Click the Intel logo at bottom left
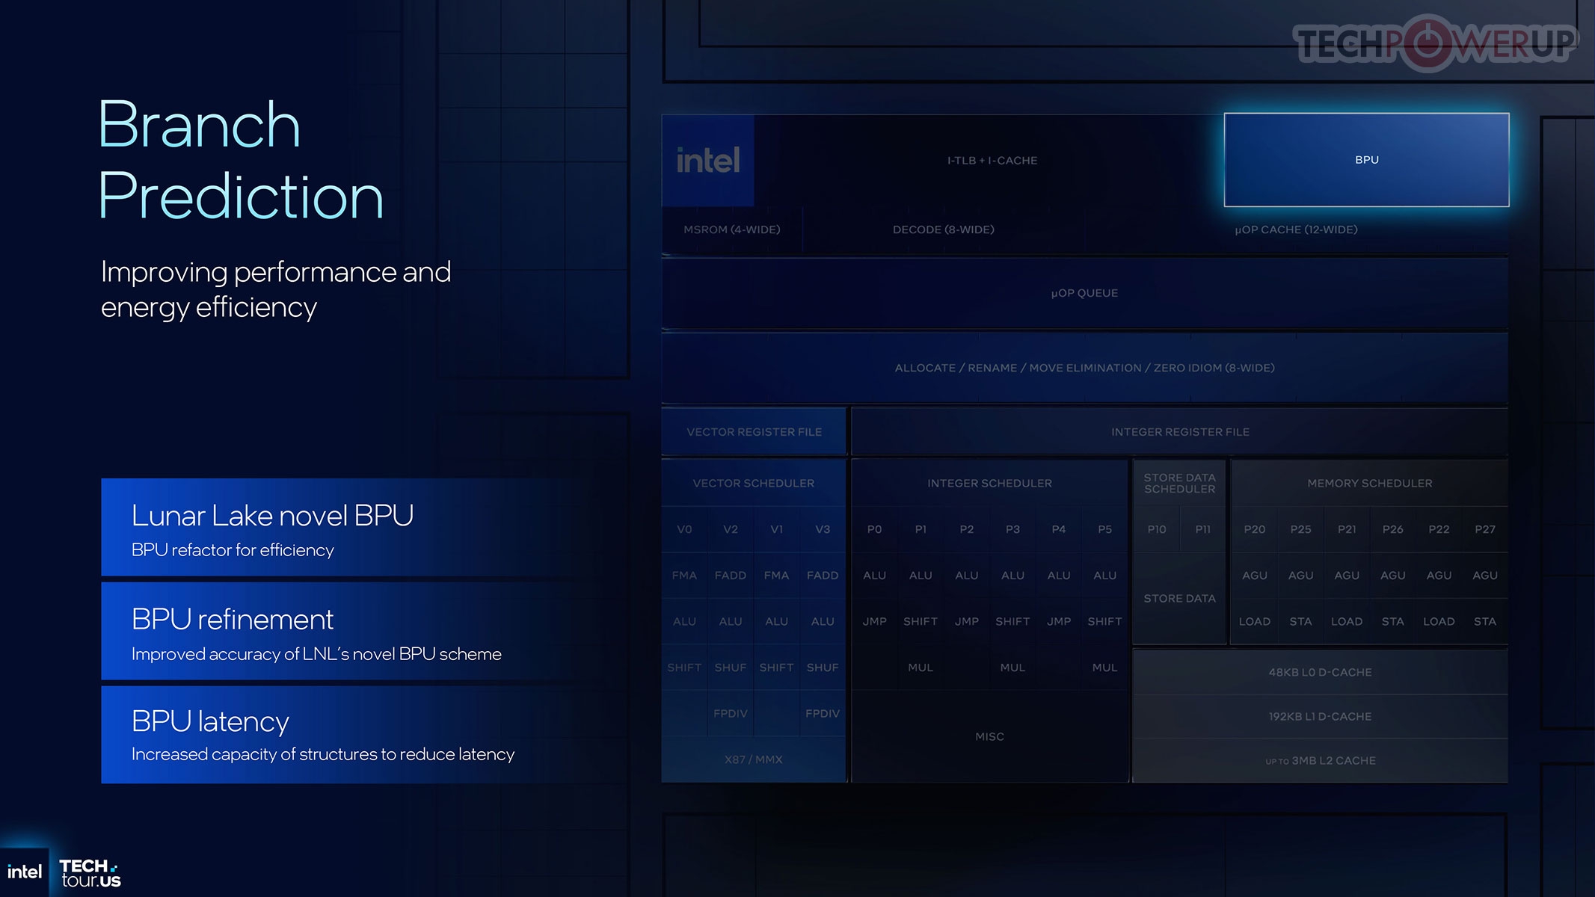Screen dimensions: 1595x897 (24, 872)
